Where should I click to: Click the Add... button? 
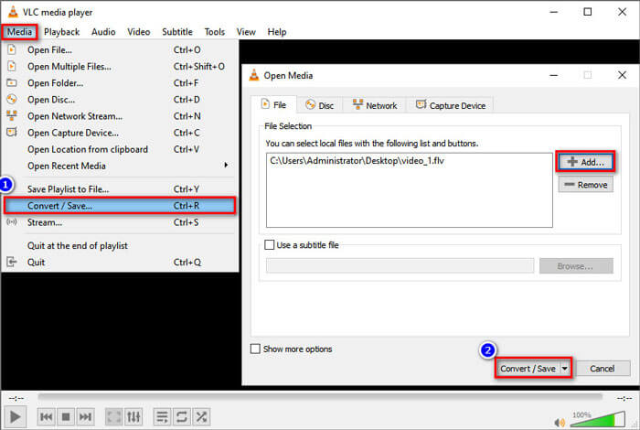(585, 162)
